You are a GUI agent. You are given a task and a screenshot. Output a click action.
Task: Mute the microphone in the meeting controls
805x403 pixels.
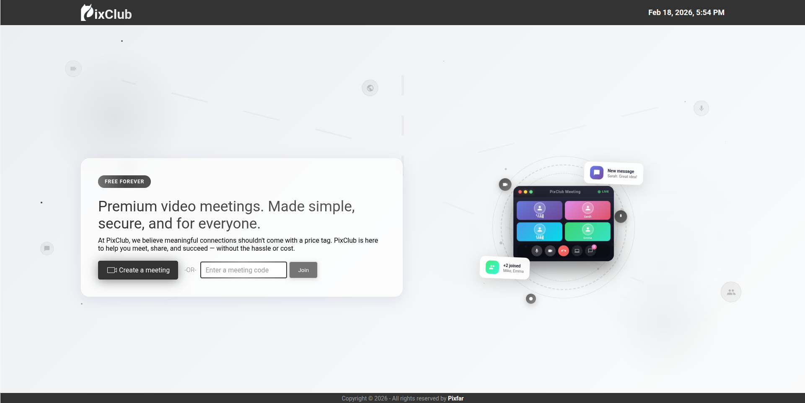(536, 251)
